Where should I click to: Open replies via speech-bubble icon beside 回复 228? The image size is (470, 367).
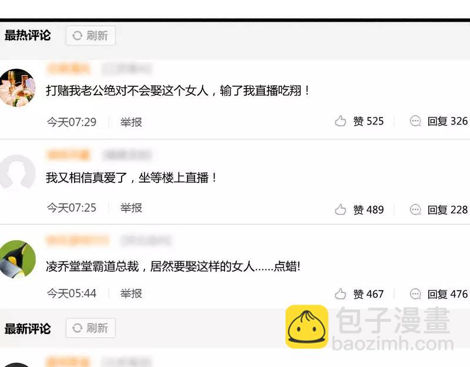coord(415,210)
